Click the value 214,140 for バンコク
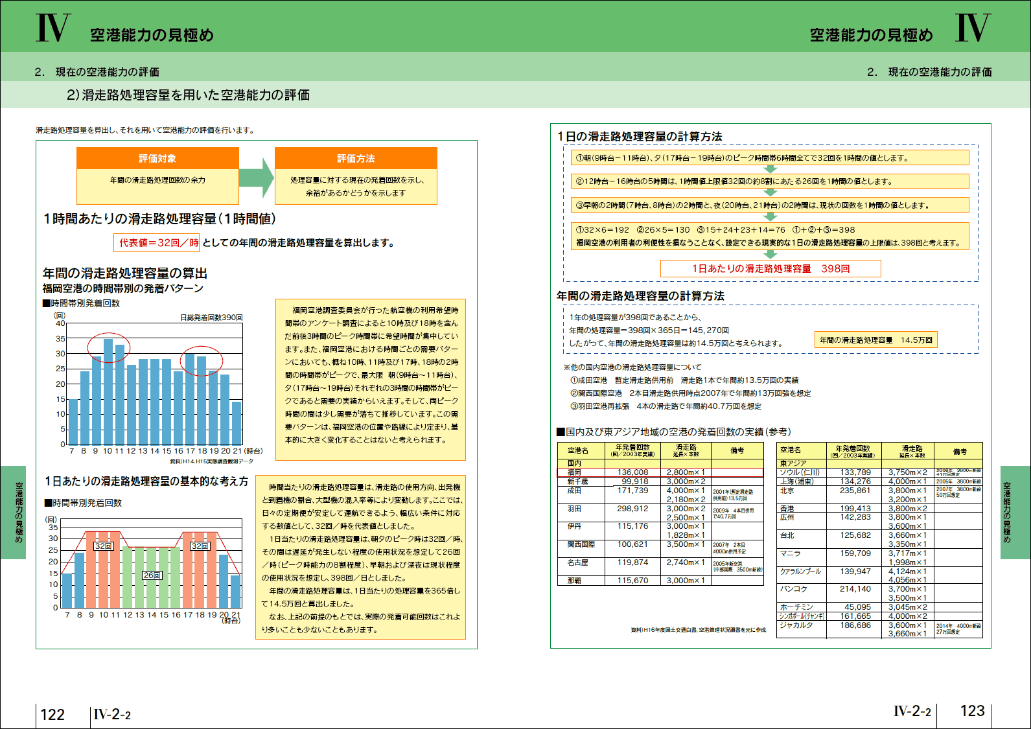Image resolution: width=1031 pixels, height=729 pixels. pyautogui.click(x=855, y=589)
